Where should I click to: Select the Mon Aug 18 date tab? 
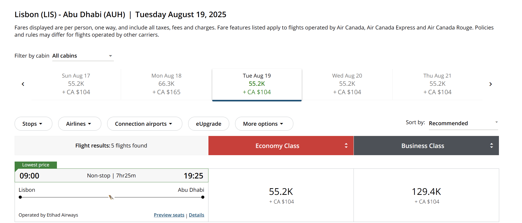coord(166,84)
